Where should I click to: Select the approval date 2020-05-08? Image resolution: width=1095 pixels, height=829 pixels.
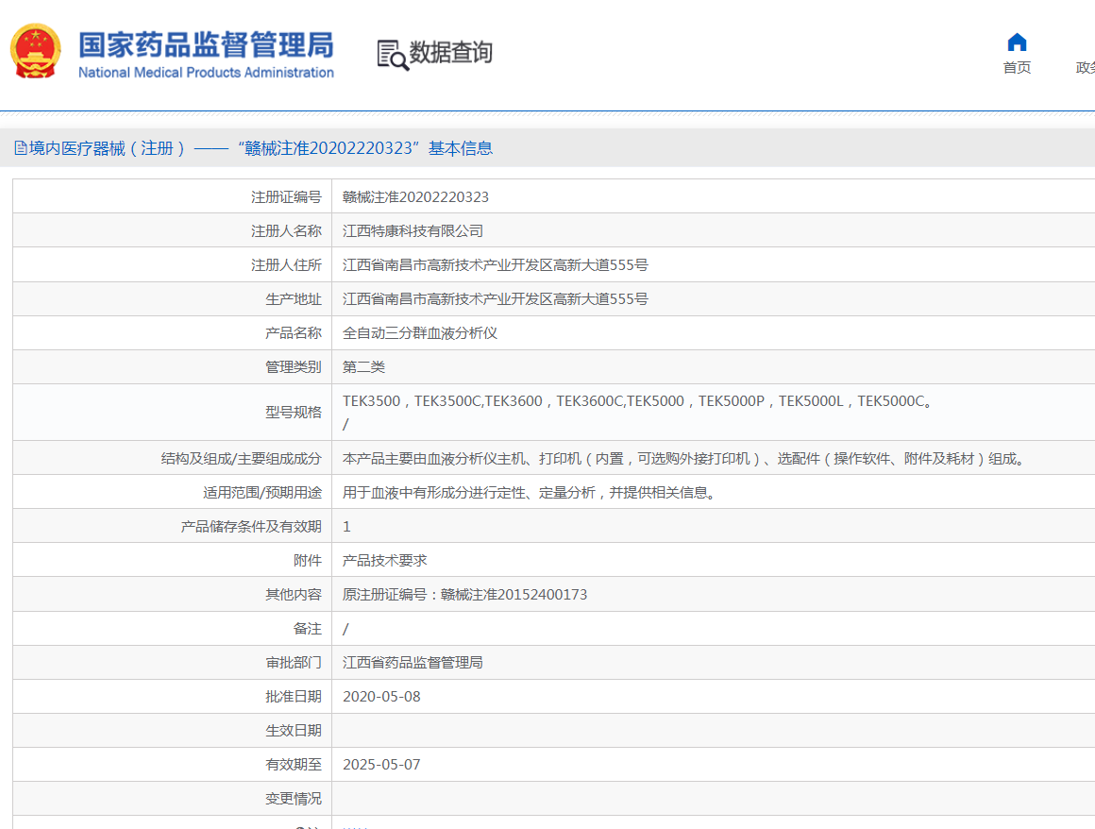coord(382,697)
